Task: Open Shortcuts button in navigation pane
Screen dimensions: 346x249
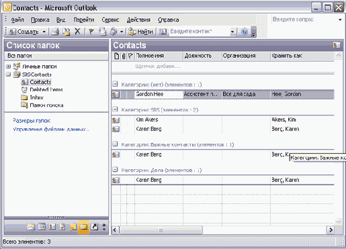Action: [94, 227]
